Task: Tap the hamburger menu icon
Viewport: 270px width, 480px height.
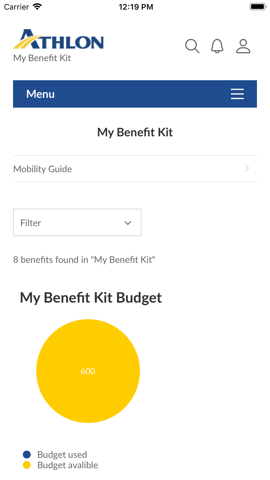Action: [x=237, y=94]
